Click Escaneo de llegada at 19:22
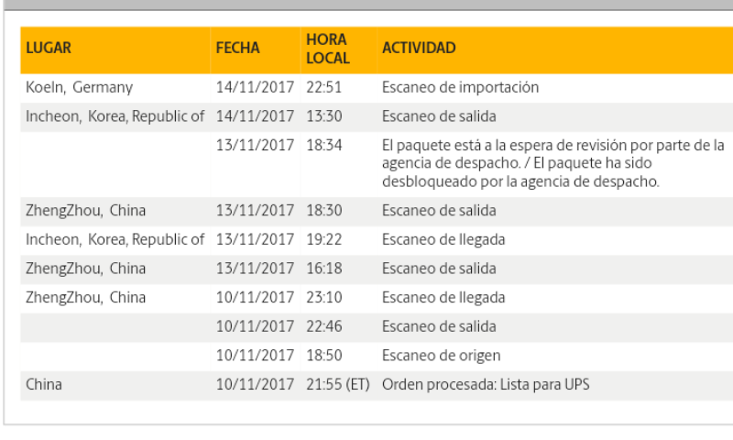 tap(443, 240)
